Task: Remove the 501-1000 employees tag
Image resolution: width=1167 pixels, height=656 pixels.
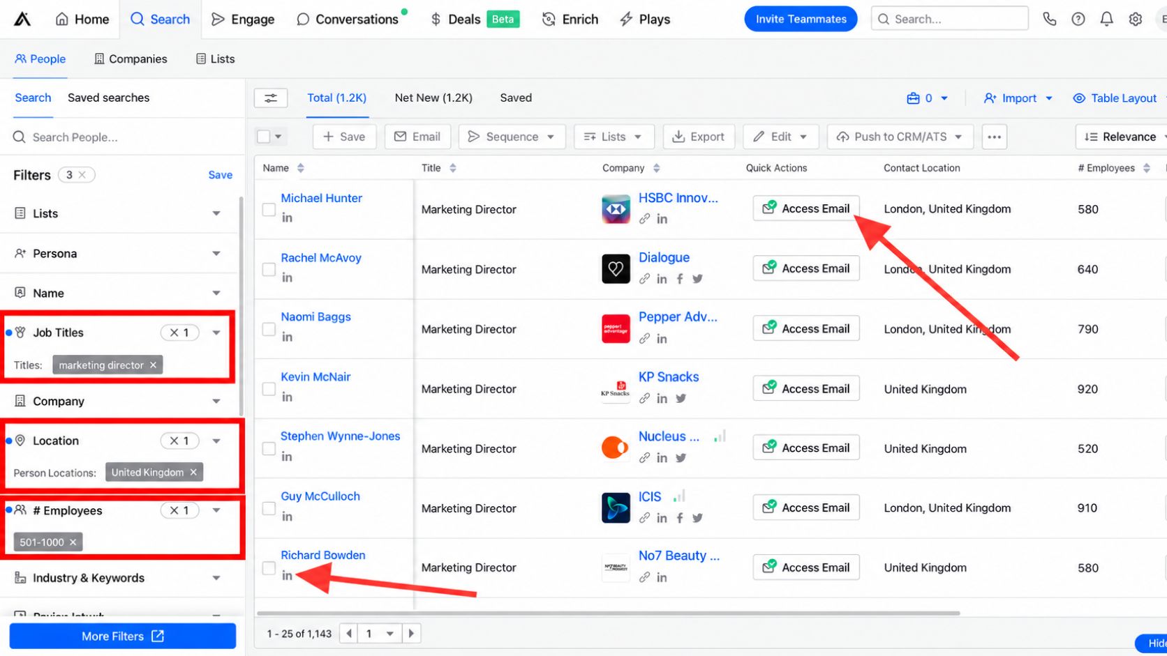Action: [x=73, y=542]
